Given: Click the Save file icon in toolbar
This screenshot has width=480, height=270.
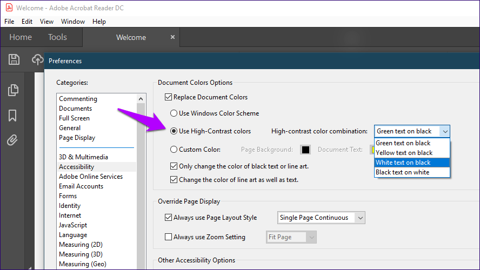Looking at the screenshot, I should (x=15, y=59).
